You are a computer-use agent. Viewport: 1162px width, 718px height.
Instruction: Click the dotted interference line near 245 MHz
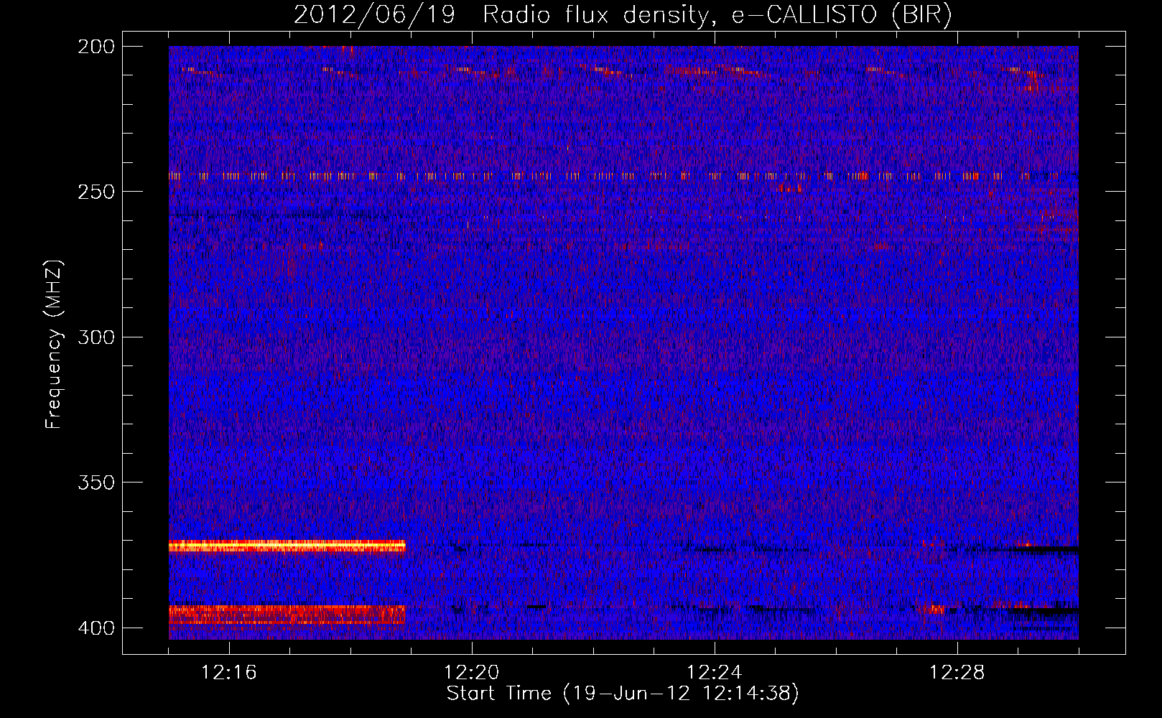click(623, 176)
